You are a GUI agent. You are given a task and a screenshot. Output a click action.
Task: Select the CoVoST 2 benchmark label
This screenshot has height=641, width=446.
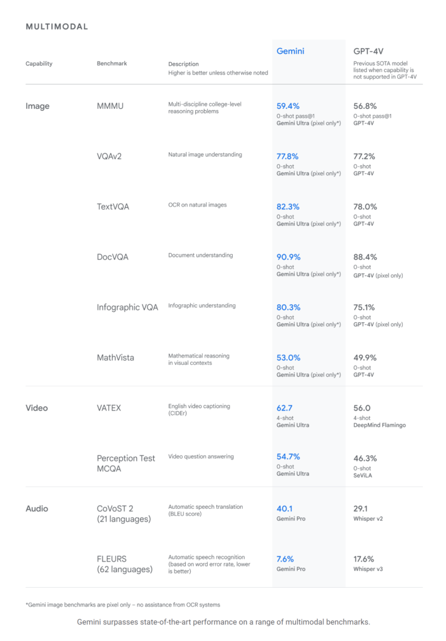pyautogui.click(x=124, y=513)
